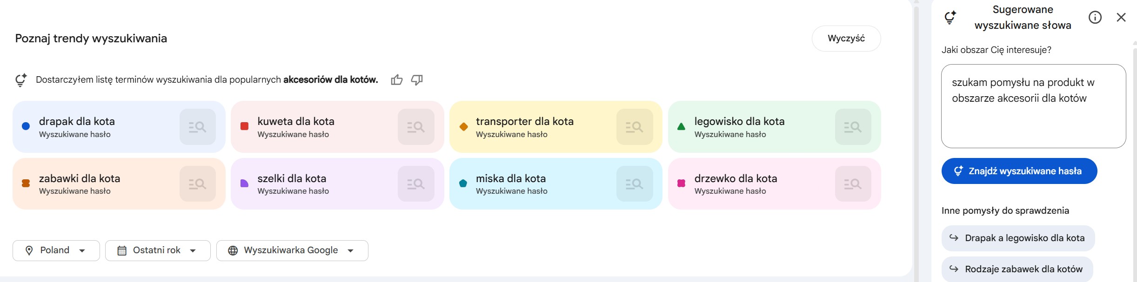Click the thumbs down feedback icon

coord(417,80)
